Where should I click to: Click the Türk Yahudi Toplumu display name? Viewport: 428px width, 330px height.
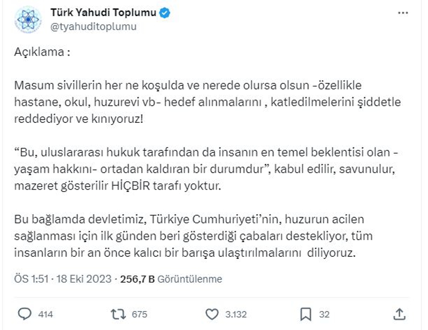tap(103, 12)
